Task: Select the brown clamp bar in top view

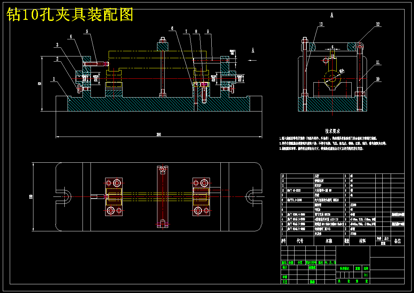Action: 163,196
